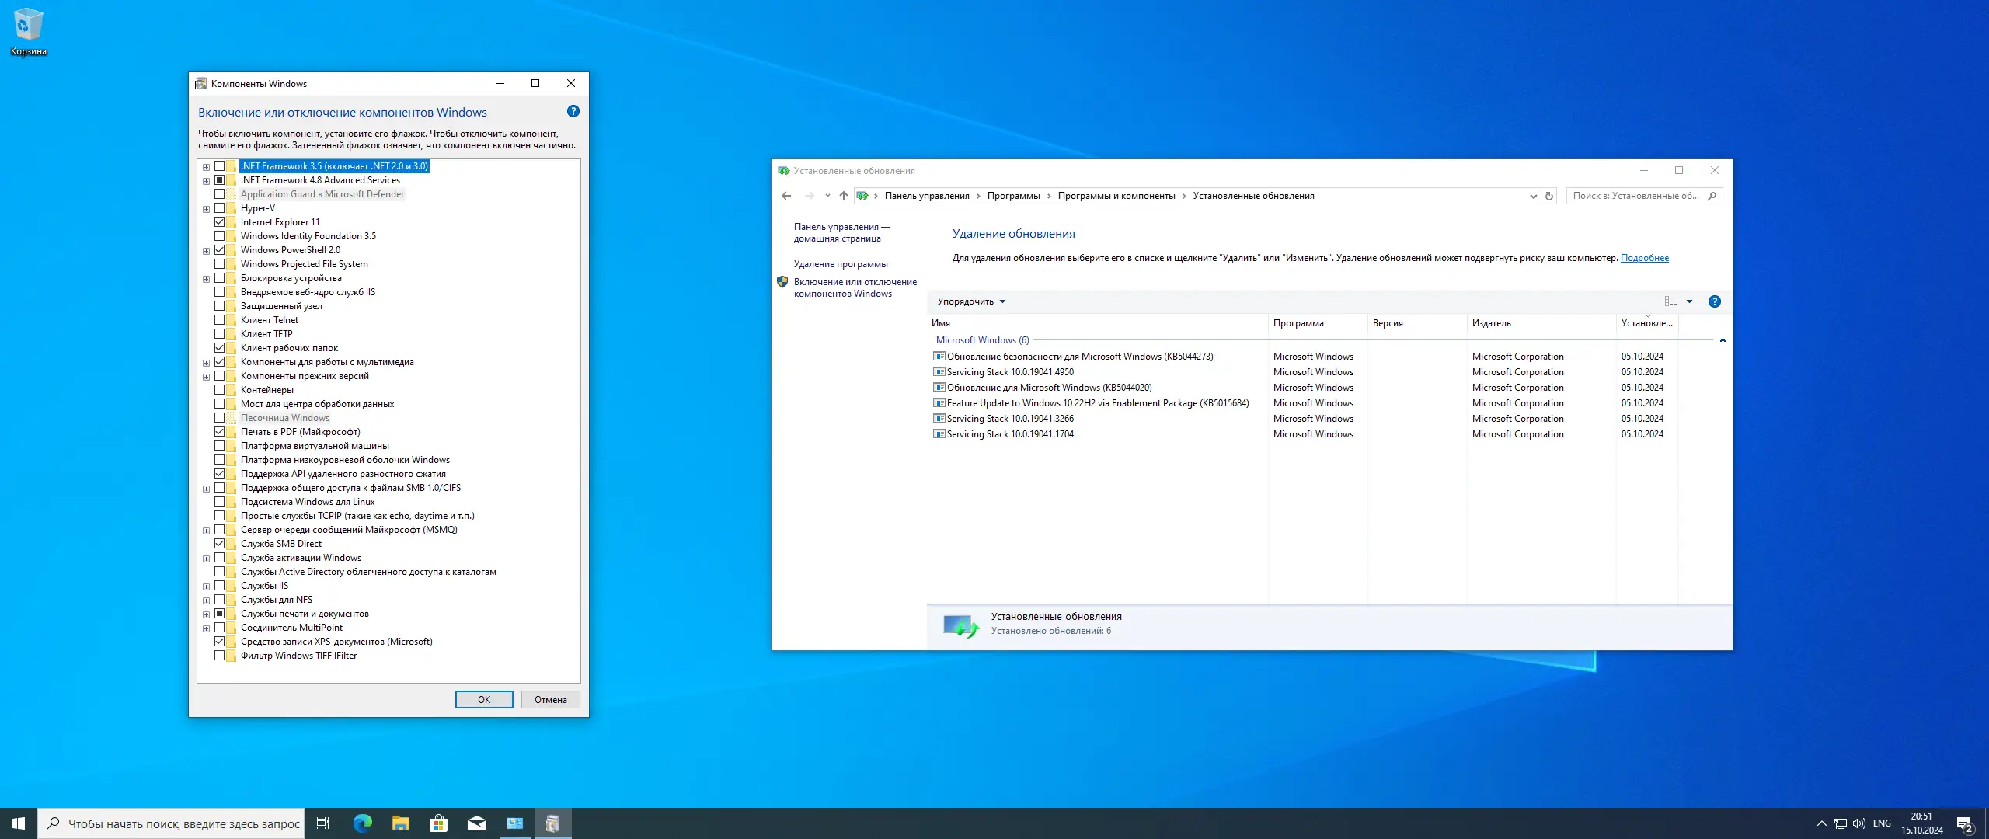Click Программы in the breadcrumb path
This screenshot has width=1989, height=839.
pyautogui.click(x=1013, y=196)
